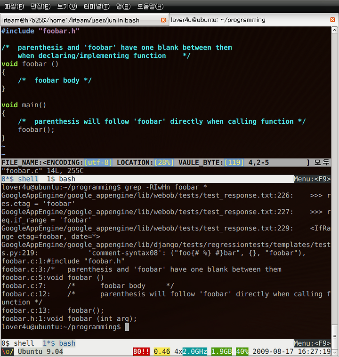This screenshot has height=357, width=339.
Task: Click the test_response.txt:229 grep result
Action: 166,232
